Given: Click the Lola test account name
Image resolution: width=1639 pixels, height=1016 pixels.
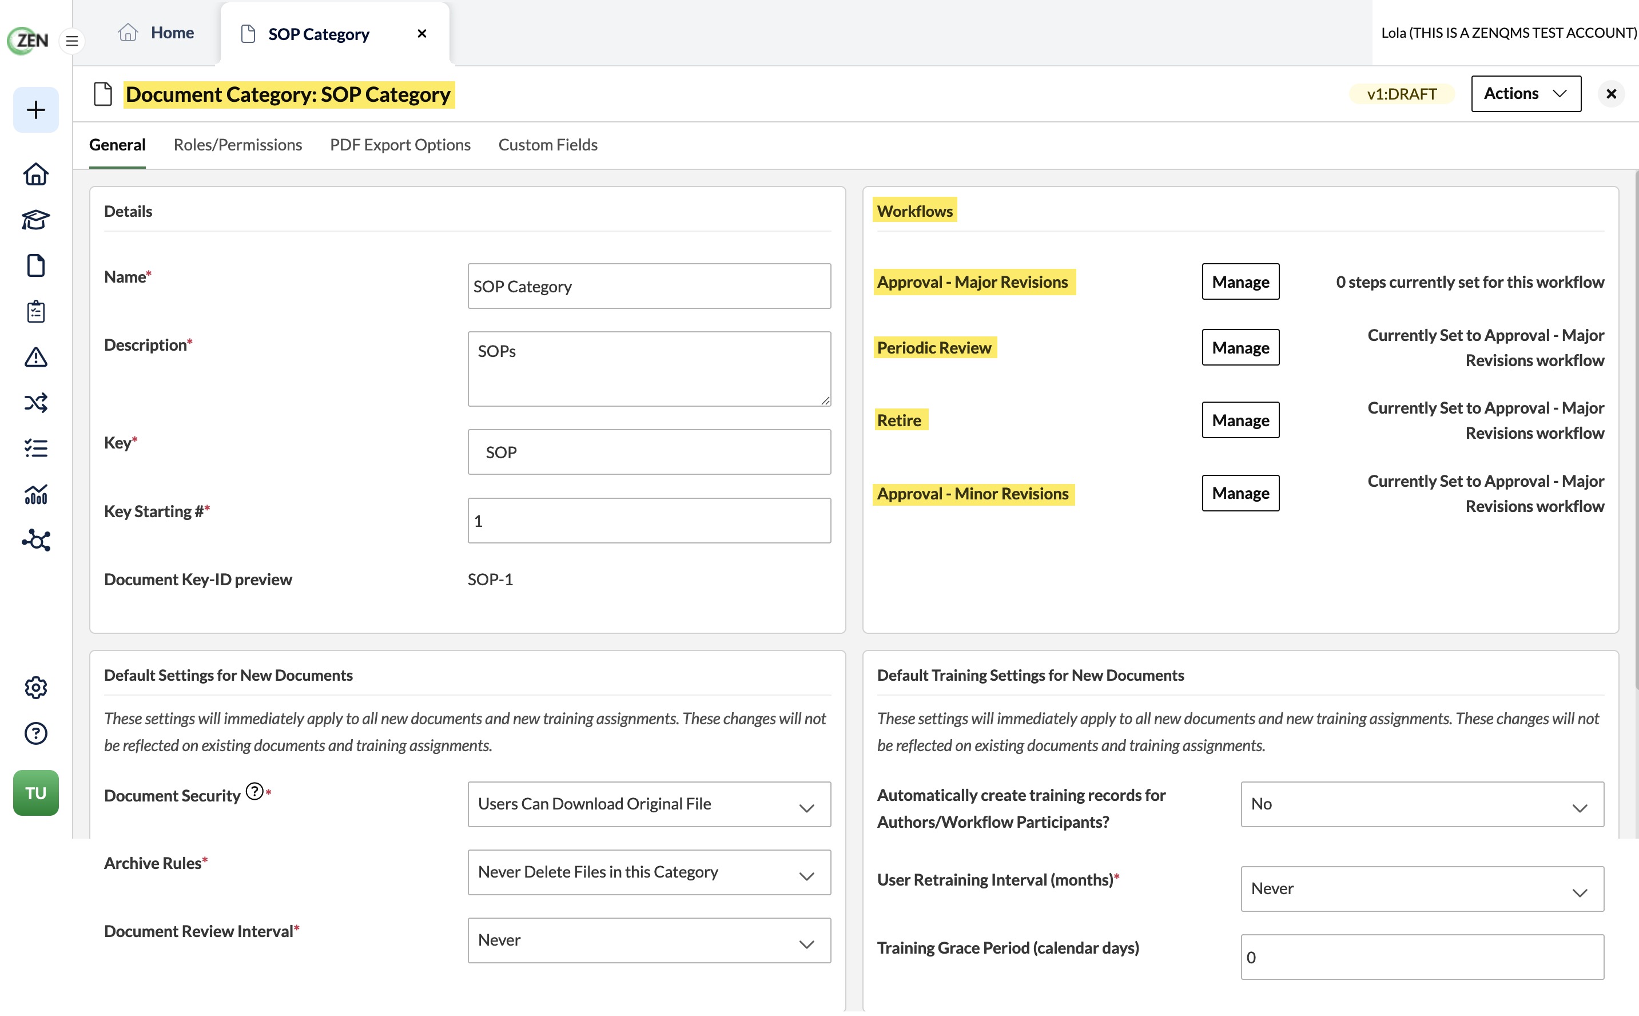Looking at the screenshot, I should tap(1509, 32).
